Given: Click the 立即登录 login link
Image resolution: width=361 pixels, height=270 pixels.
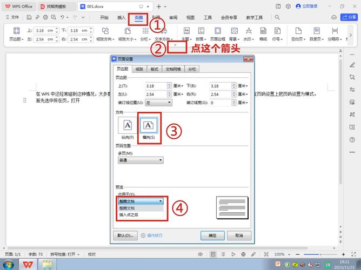Looking at the screenshot, I should [x=307, y=6].
